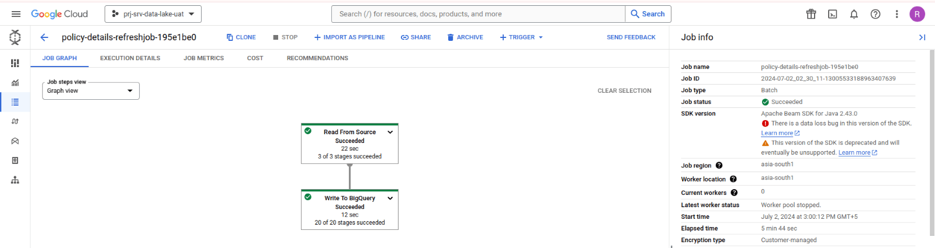Click the Clone job button
The image size is (935, 248).
pyautogui.click(x=241, y=37)
